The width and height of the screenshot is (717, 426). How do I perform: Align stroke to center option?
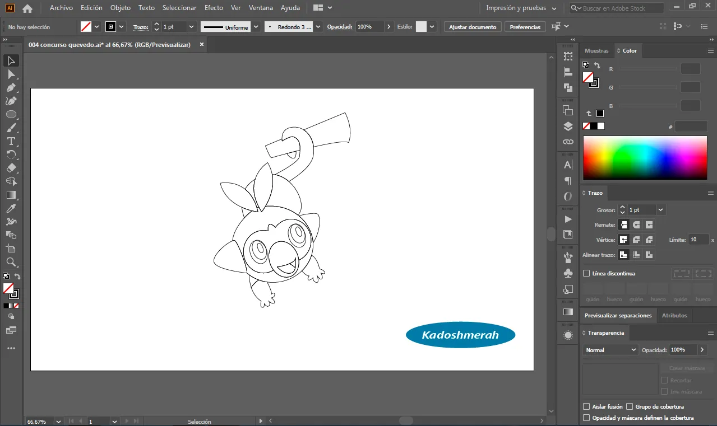click(x=623, y=255)
